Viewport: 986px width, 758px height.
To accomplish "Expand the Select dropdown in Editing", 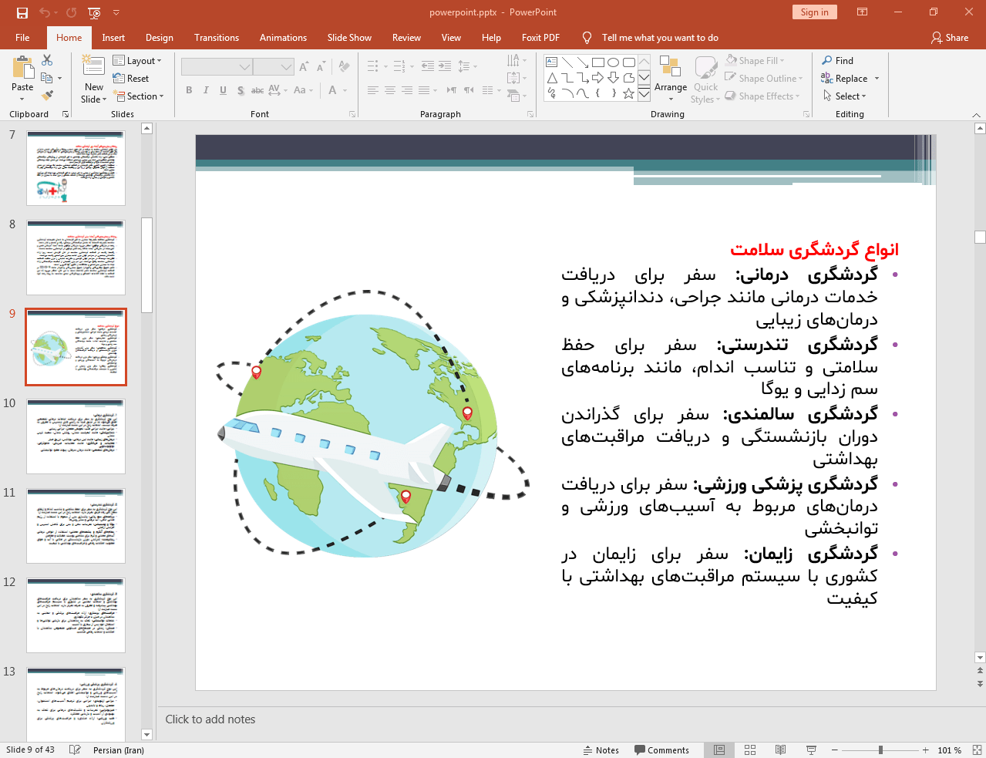I will pos(845,96).
